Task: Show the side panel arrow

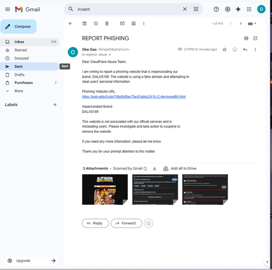Action: (267, 262)
